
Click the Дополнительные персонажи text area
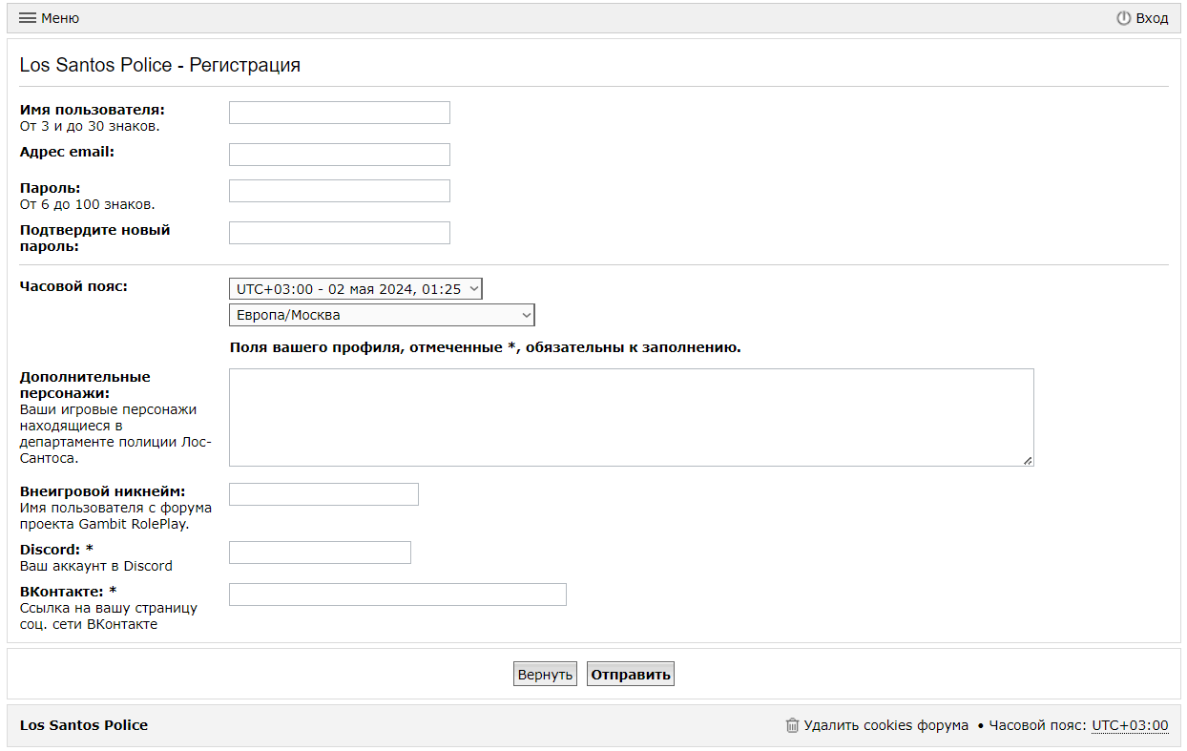[x=631, y=417]
